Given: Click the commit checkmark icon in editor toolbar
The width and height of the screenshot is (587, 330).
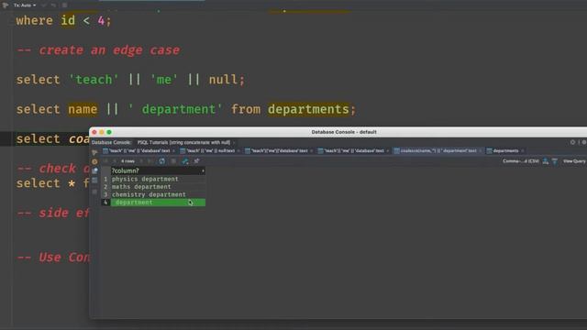Looking at the screenshot, I should (x=43, y=5).
